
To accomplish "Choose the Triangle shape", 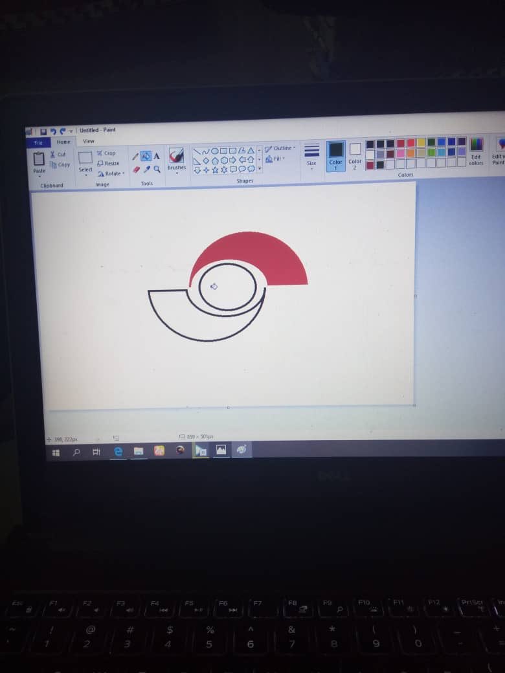I will (x=251, y=151).
